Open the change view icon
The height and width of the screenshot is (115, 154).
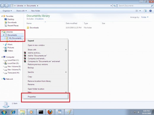tap(137, 11)
